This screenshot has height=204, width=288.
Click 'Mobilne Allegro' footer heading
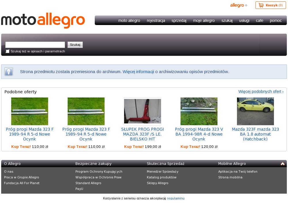pos(232,164)
